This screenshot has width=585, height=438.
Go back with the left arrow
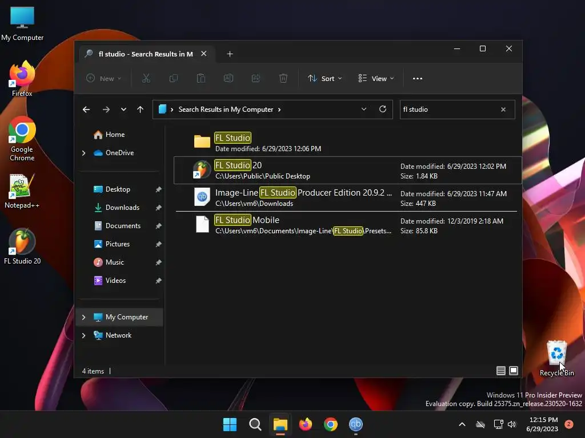[x=86, y=109]
